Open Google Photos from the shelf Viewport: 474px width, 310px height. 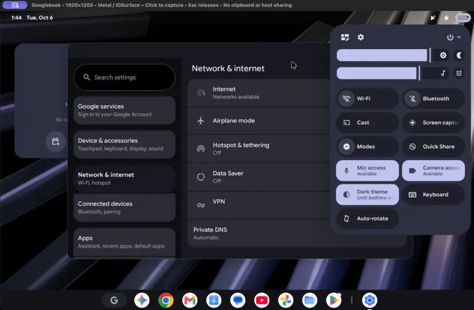point(286,300)
